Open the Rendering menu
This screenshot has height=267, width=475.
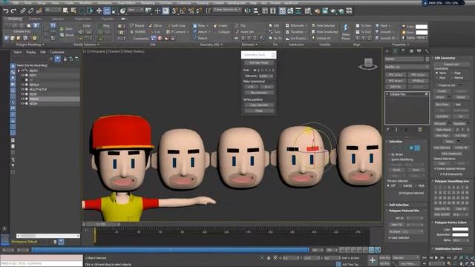[x=148, y=3]
